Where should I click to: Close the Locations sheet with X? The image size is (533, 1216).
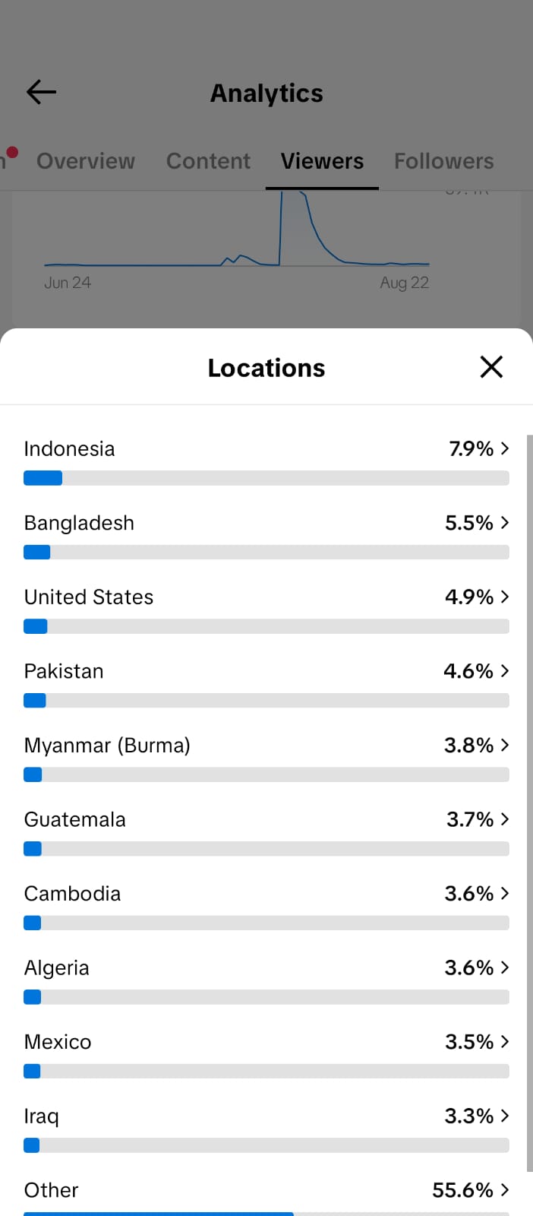(x=491, y=366)
